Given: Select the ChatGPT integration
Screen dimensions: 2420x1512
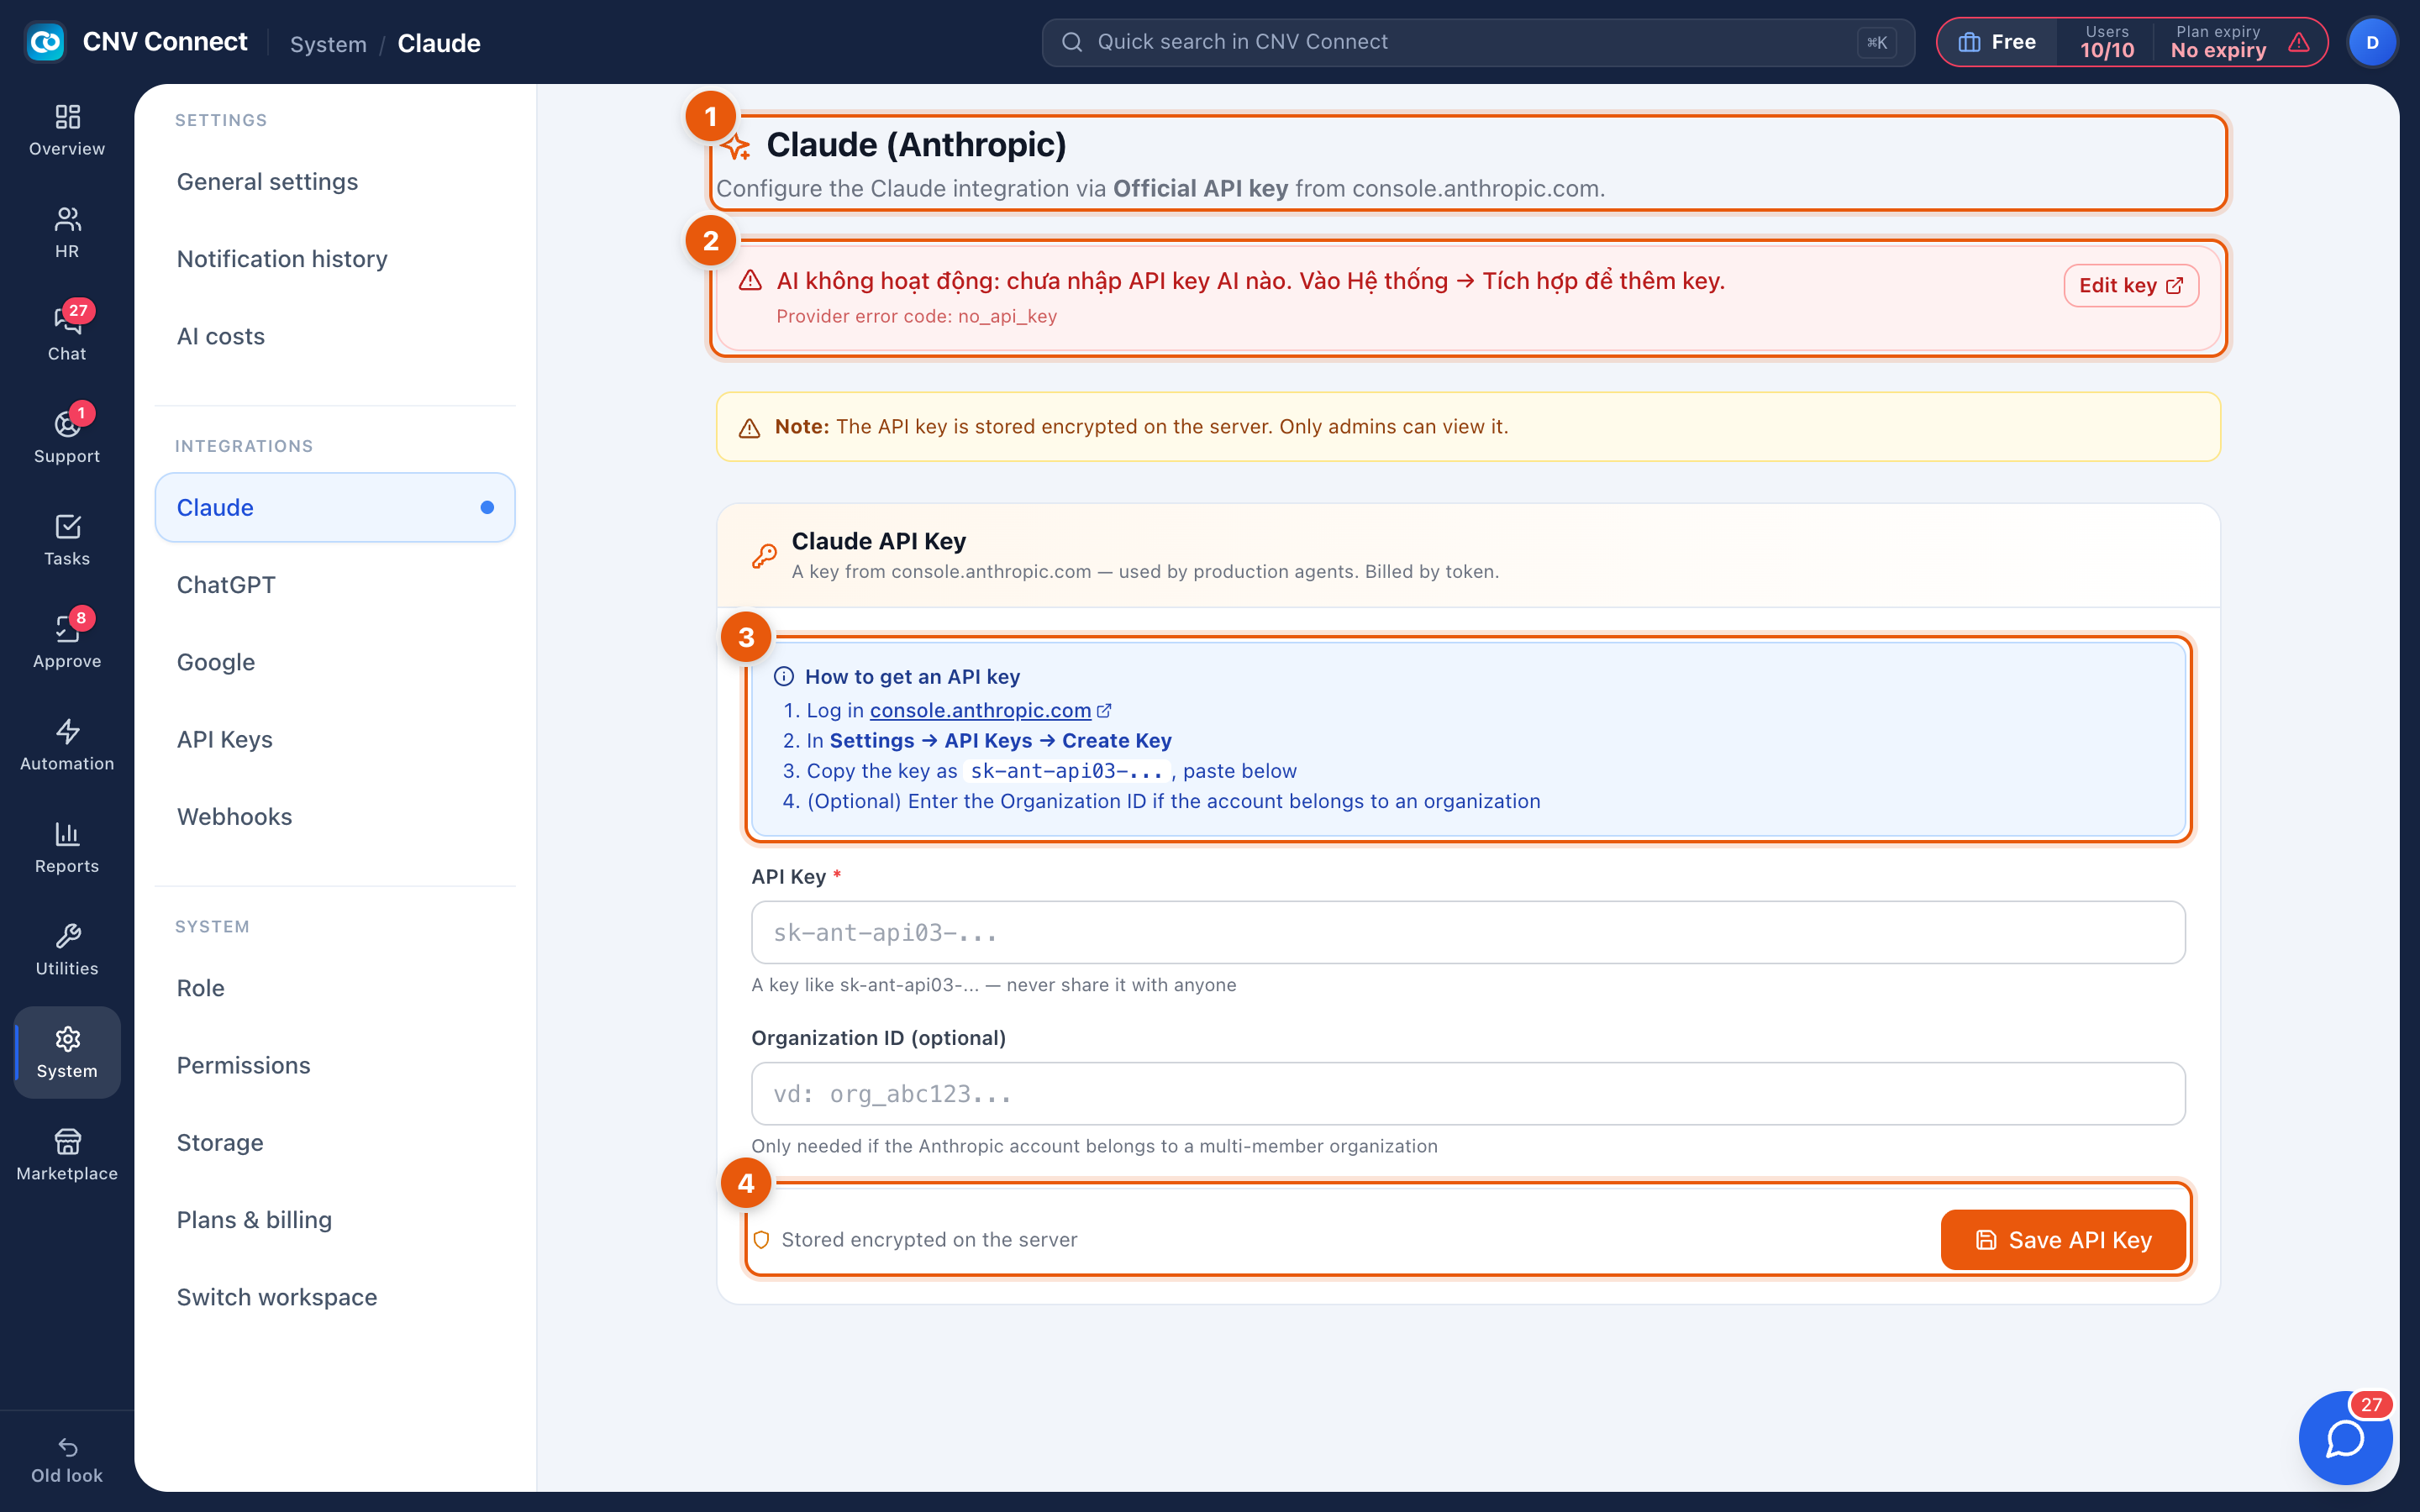Looking at the screenshot, I should click(335, 585).
